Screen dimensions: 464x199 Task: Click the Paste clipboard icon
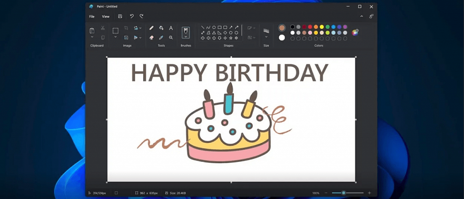click(92, 30)
